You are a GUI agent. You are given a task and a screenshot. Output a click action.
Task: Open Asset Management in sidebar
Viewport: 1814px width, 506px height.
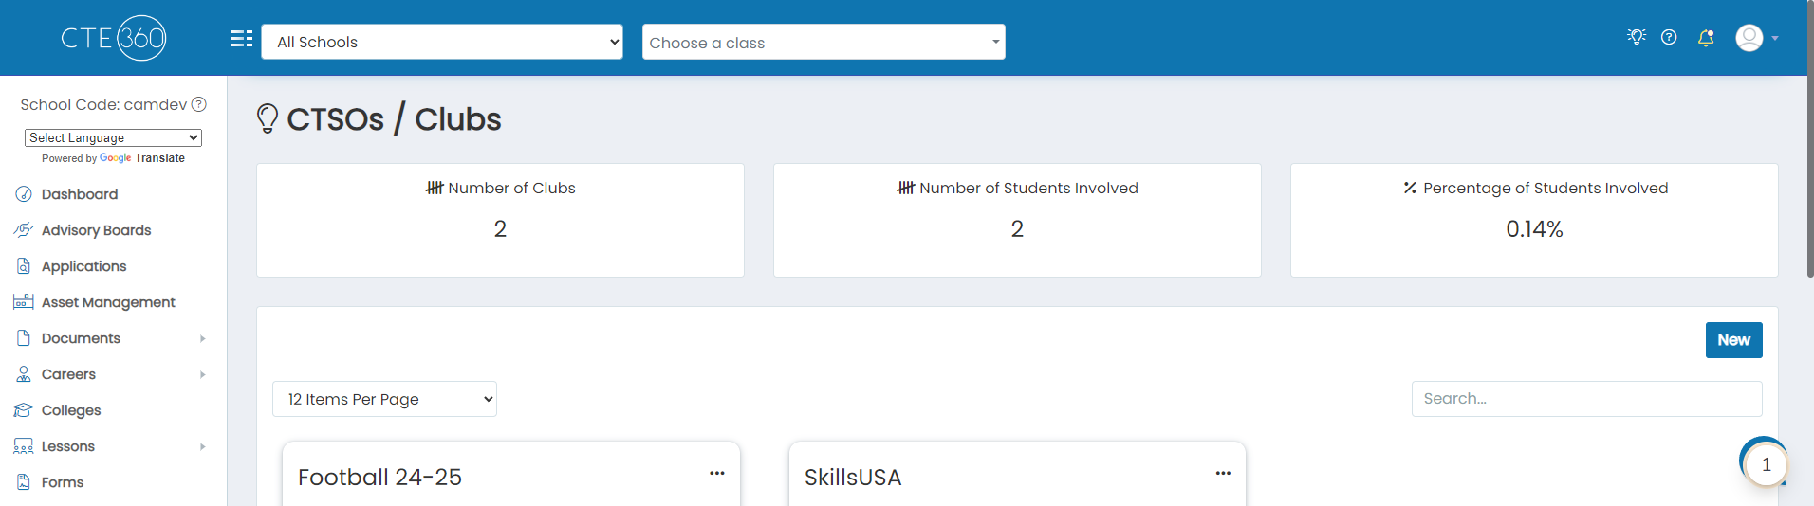108,302
